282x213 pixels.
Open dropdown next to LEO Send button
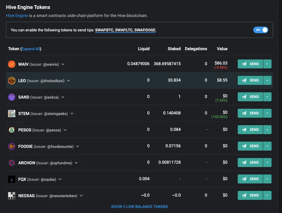tap(267, 80)
